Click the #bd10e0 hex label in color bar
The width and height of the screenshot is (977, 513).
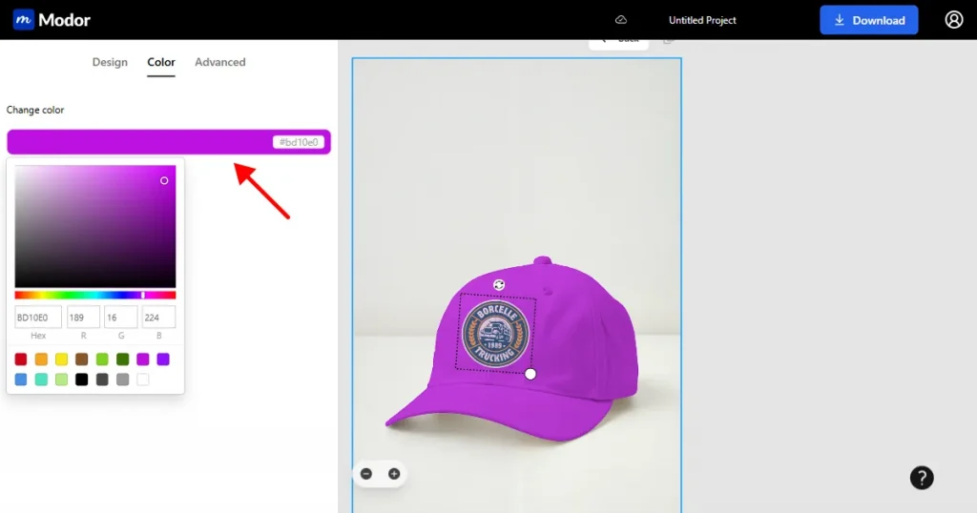point(299,142)
